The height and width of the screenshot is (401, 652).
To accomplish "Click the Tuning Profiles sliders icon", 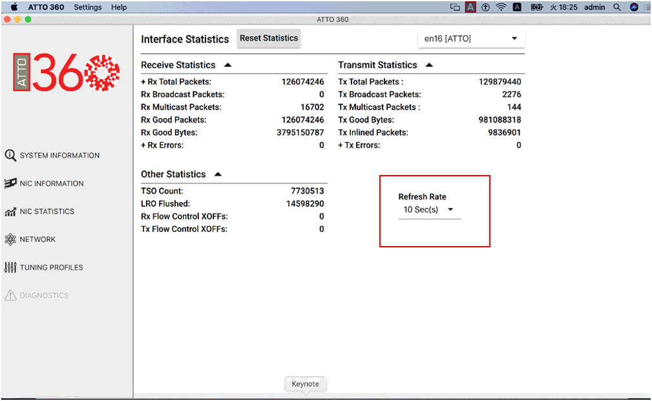I will pyautogui.click(x=10, y=267).
